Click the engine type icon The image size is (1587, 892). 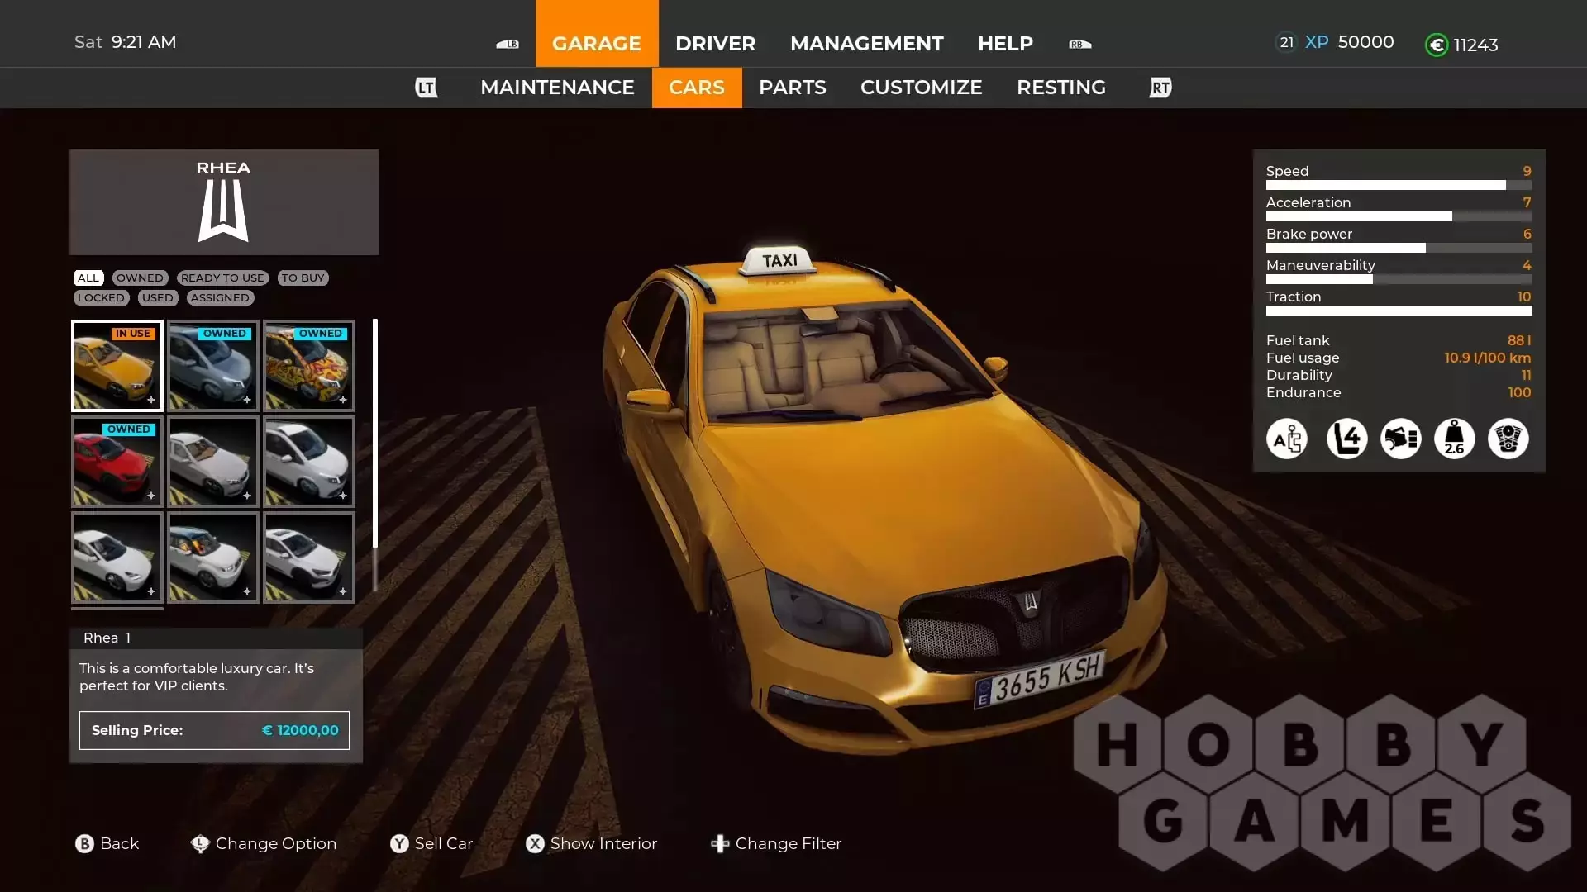point(1508,439)
